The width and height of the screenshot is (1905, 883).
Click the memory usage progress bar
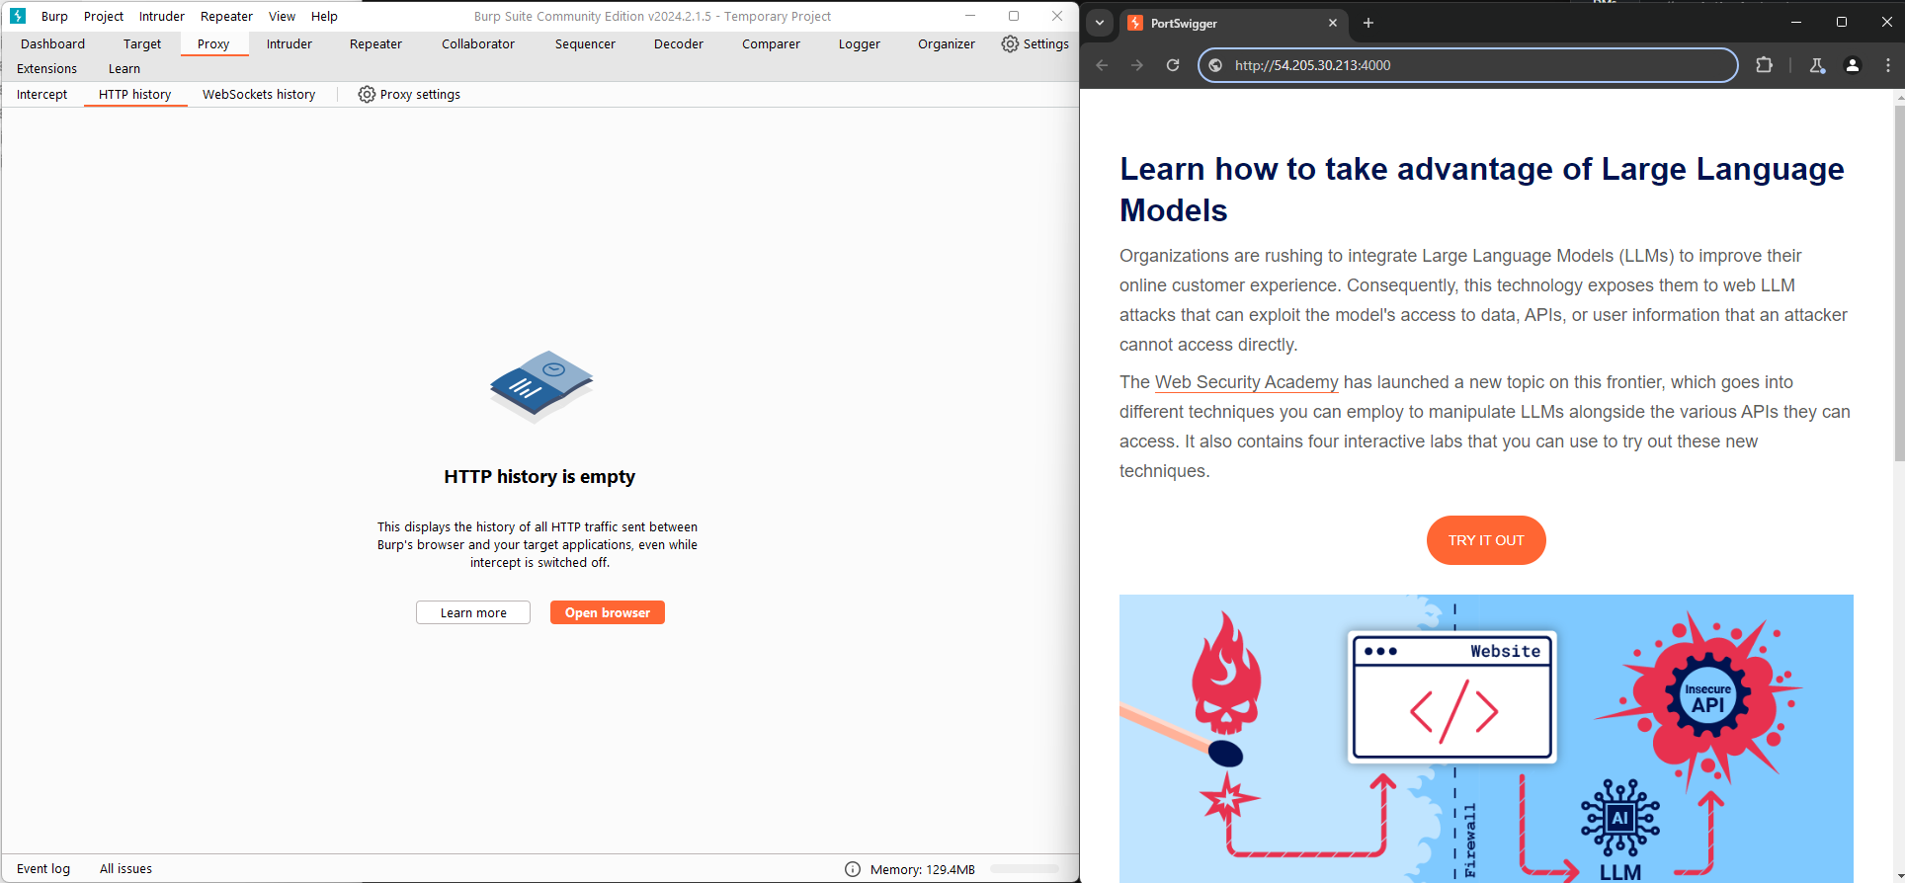pyautogui.click(x=1025, y=869)
